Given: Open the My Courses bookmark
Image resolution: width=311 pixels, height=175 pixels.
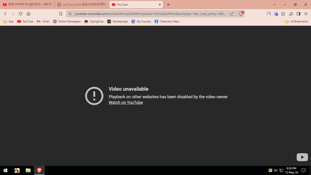Looking at the screenshot, I should (141, 21).
